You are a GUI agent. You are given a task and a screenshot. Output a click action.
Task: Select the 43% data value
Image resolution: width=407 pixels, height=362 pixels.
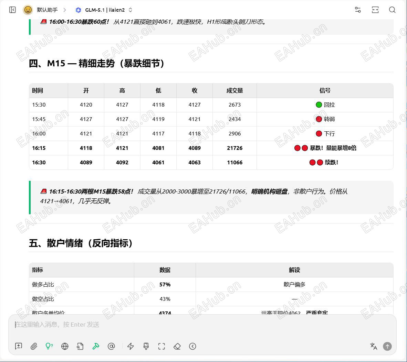[165, 299]
